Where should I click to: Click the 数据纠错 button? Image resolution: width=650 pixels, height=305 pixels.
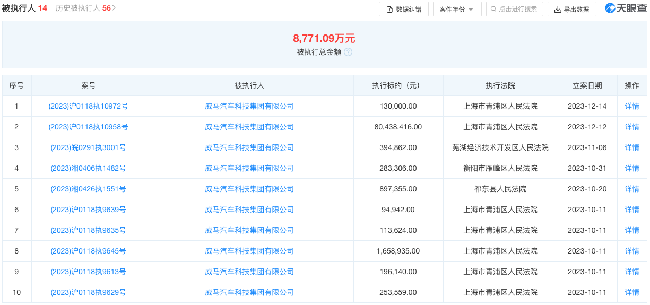(x=404, y=9)
